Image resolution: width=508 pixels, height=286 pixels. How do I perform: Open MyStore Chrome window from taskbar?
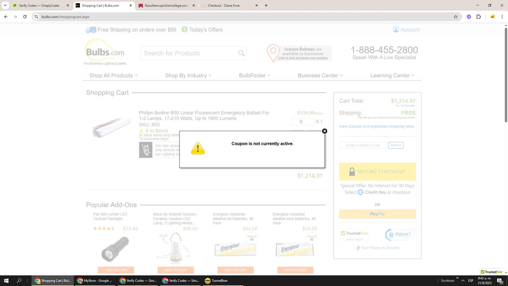94,281
